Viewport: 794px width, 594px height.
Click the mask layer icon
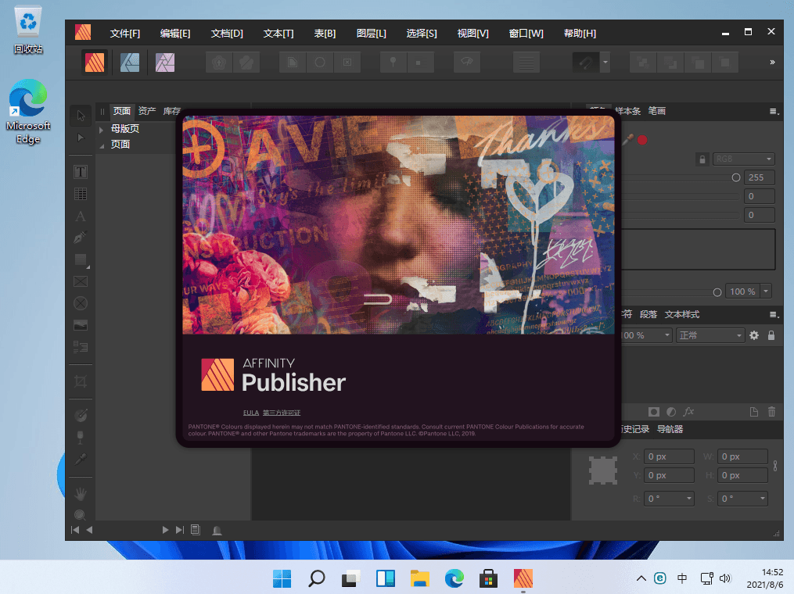[654, 412]
